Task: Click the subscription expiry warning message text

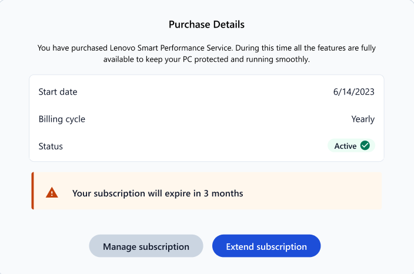Action: [x=158, y=193]
